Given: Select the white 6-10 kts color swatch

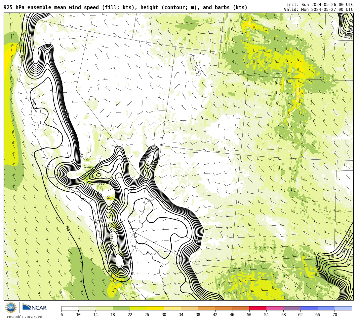Looking at the screenshot, I should (x=70, y=308).
